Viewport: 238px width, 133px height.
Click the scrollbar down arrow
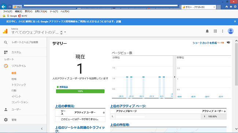coord(236,129)
